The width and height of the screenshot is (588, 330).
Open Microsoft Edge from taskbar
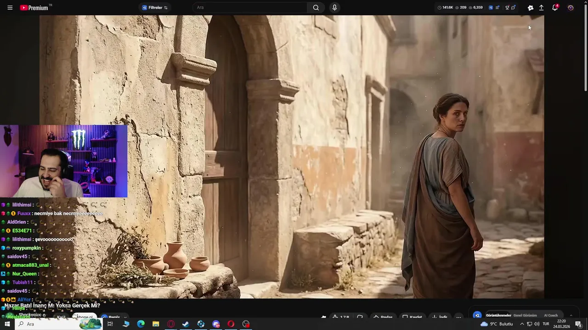click(x=141, y=324)
